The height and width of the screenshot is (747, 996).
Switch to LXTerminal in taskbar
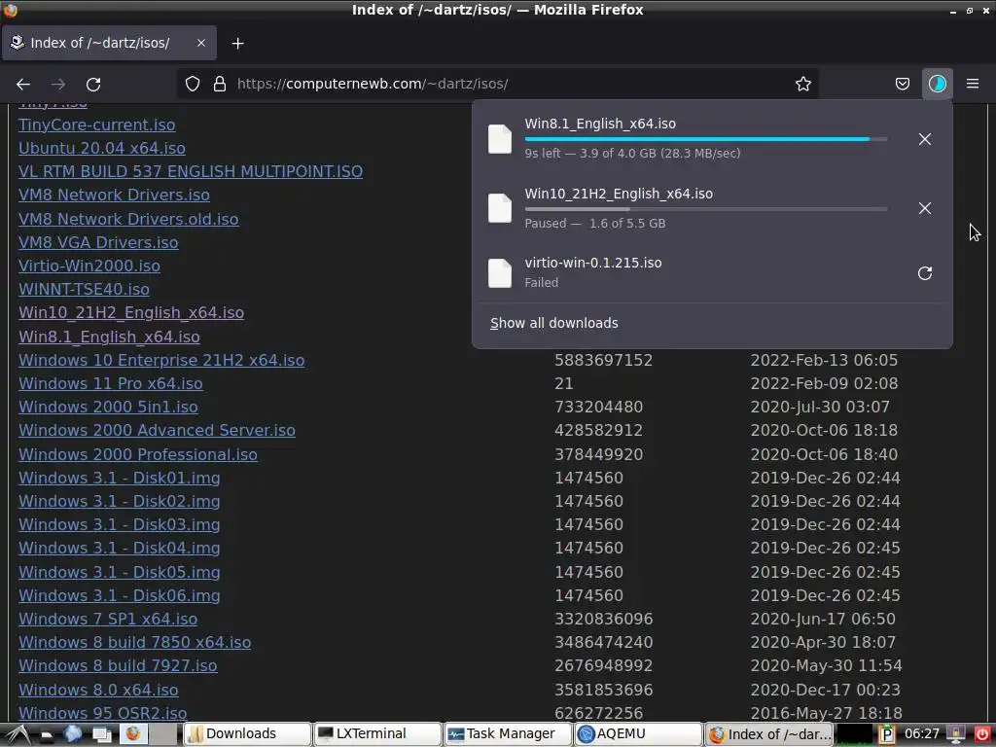pyautogui.click(x=378, y=734)
